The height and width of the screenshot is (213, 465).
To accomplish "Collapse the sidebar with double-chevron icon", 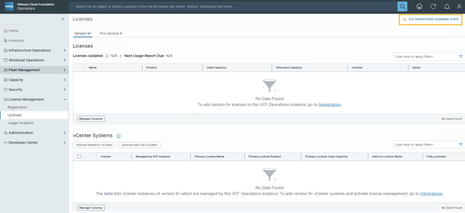I will [63, 19].
